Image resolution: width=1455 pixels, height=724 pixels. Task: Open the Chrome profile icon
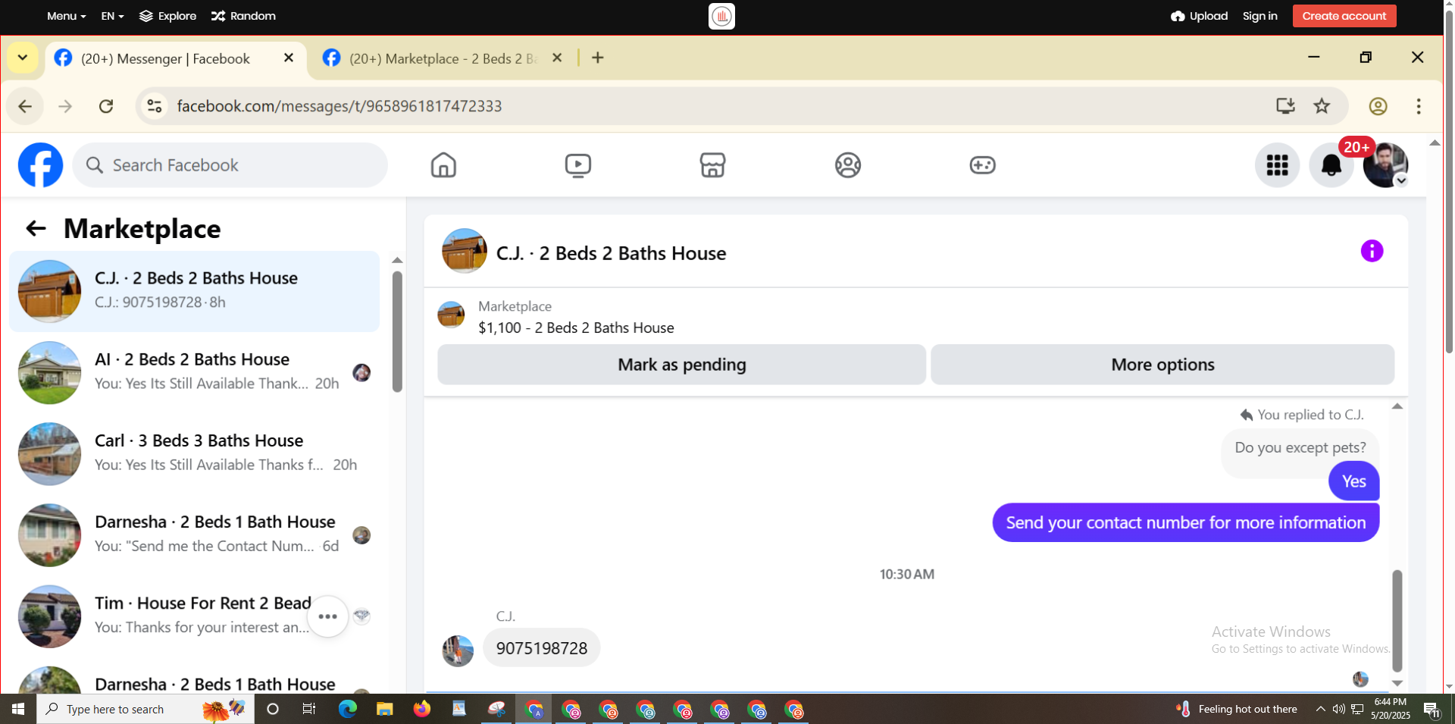[x=1378, y=106]
